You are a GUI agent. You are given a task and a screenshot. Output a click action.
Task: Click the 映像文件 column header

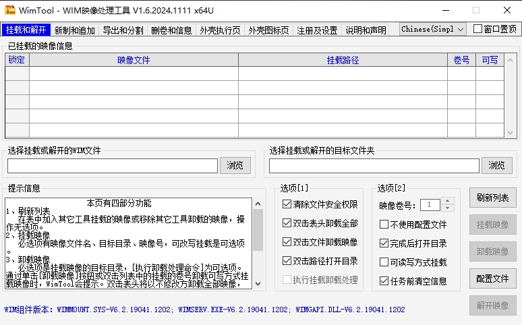134,60
